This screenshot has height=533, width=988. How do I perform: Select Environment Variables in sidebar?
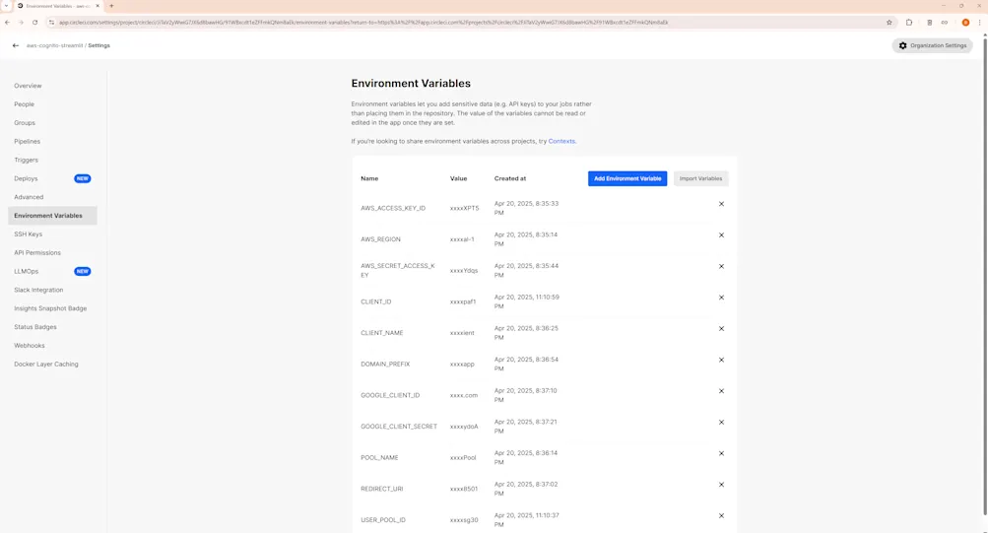[52, 216]
